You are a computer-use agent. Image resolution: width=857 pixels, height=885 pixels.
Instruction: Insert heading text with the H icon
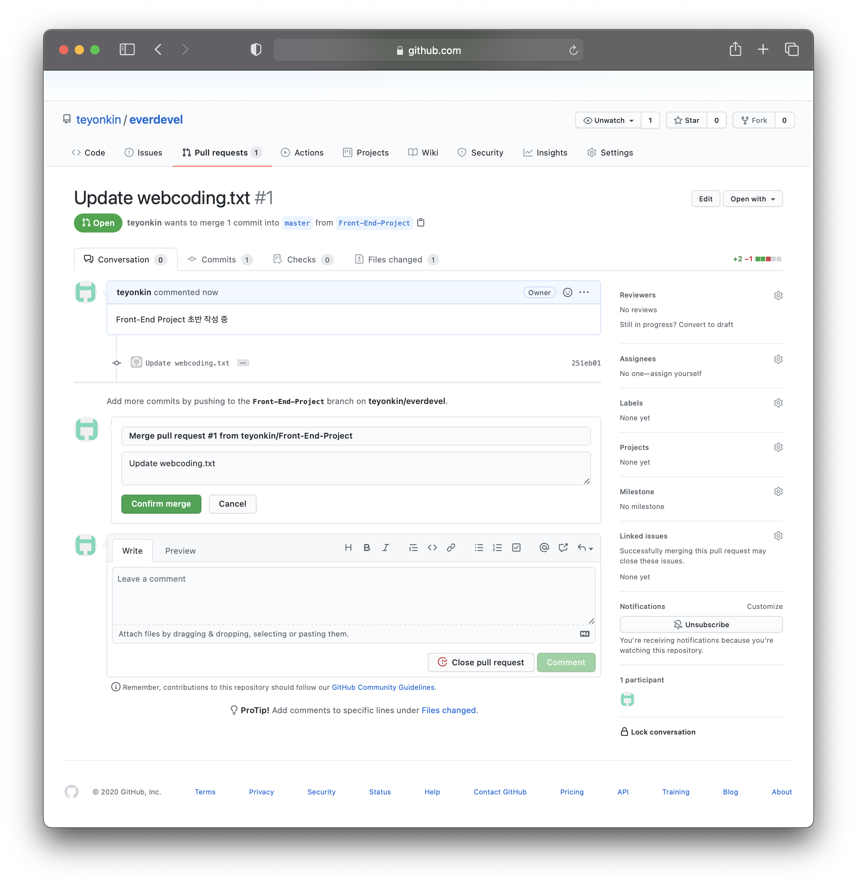tap(348, 547)
